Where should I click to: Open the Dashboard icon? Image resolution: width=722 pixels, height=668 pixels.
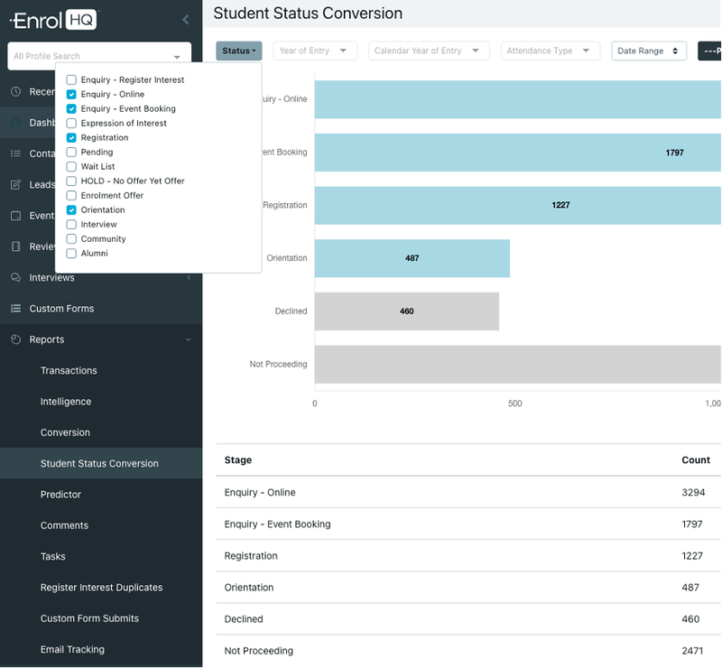coord(14,123)
